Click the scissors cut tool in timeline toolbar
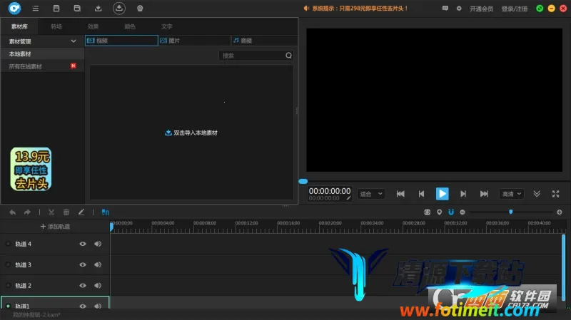The width and height of the screenshot is (571, 320). click(51, 212)
